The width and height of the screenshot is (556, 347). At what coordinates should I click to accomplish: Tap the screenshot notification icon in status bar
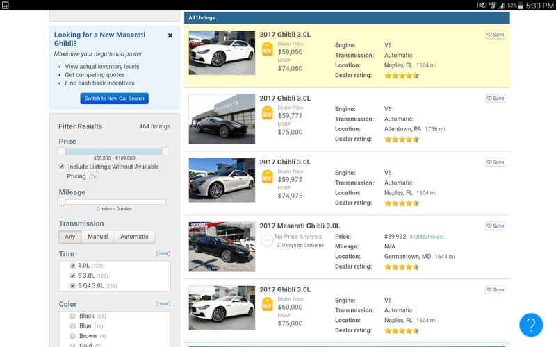[x=5, y=5]
